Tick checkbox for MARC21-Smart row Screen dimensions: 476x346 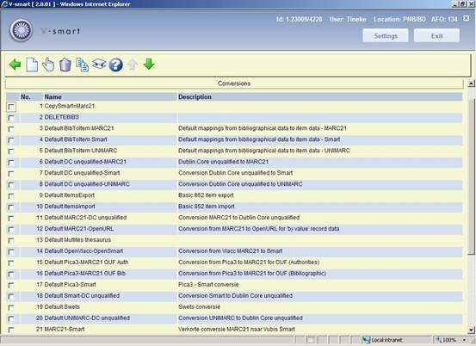(11, 330)
